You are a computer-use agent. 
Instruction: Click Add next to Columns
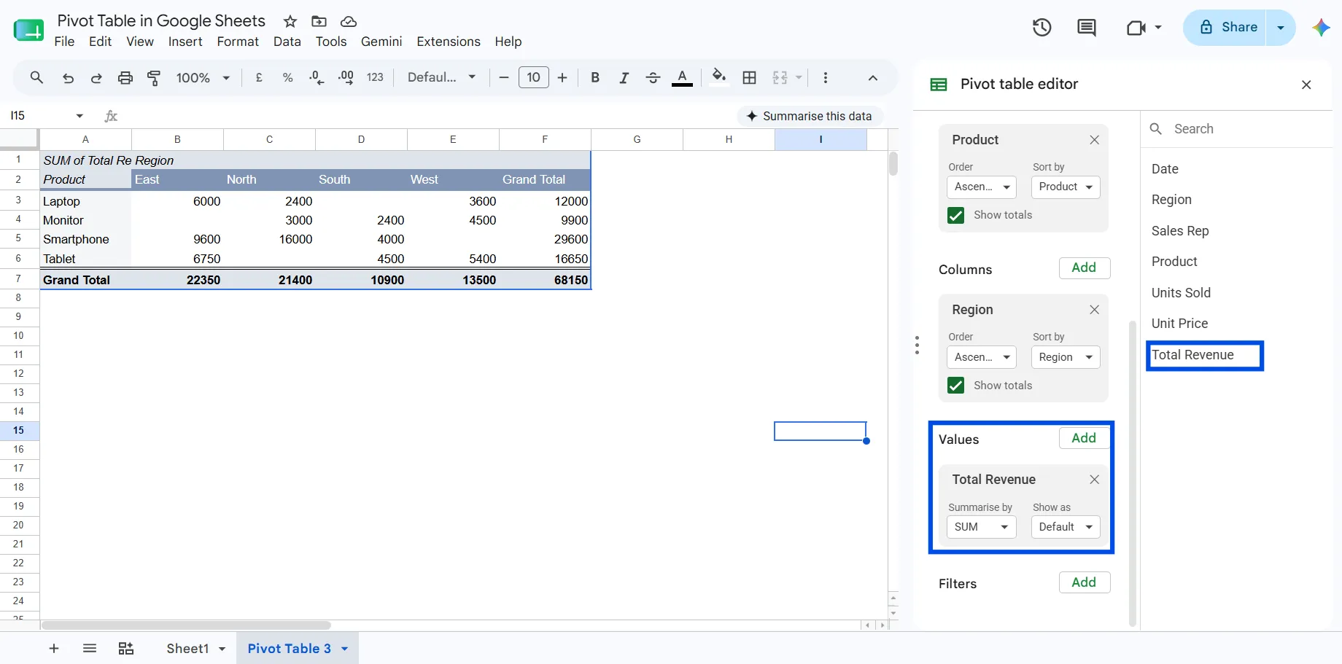pos(1084,267)
